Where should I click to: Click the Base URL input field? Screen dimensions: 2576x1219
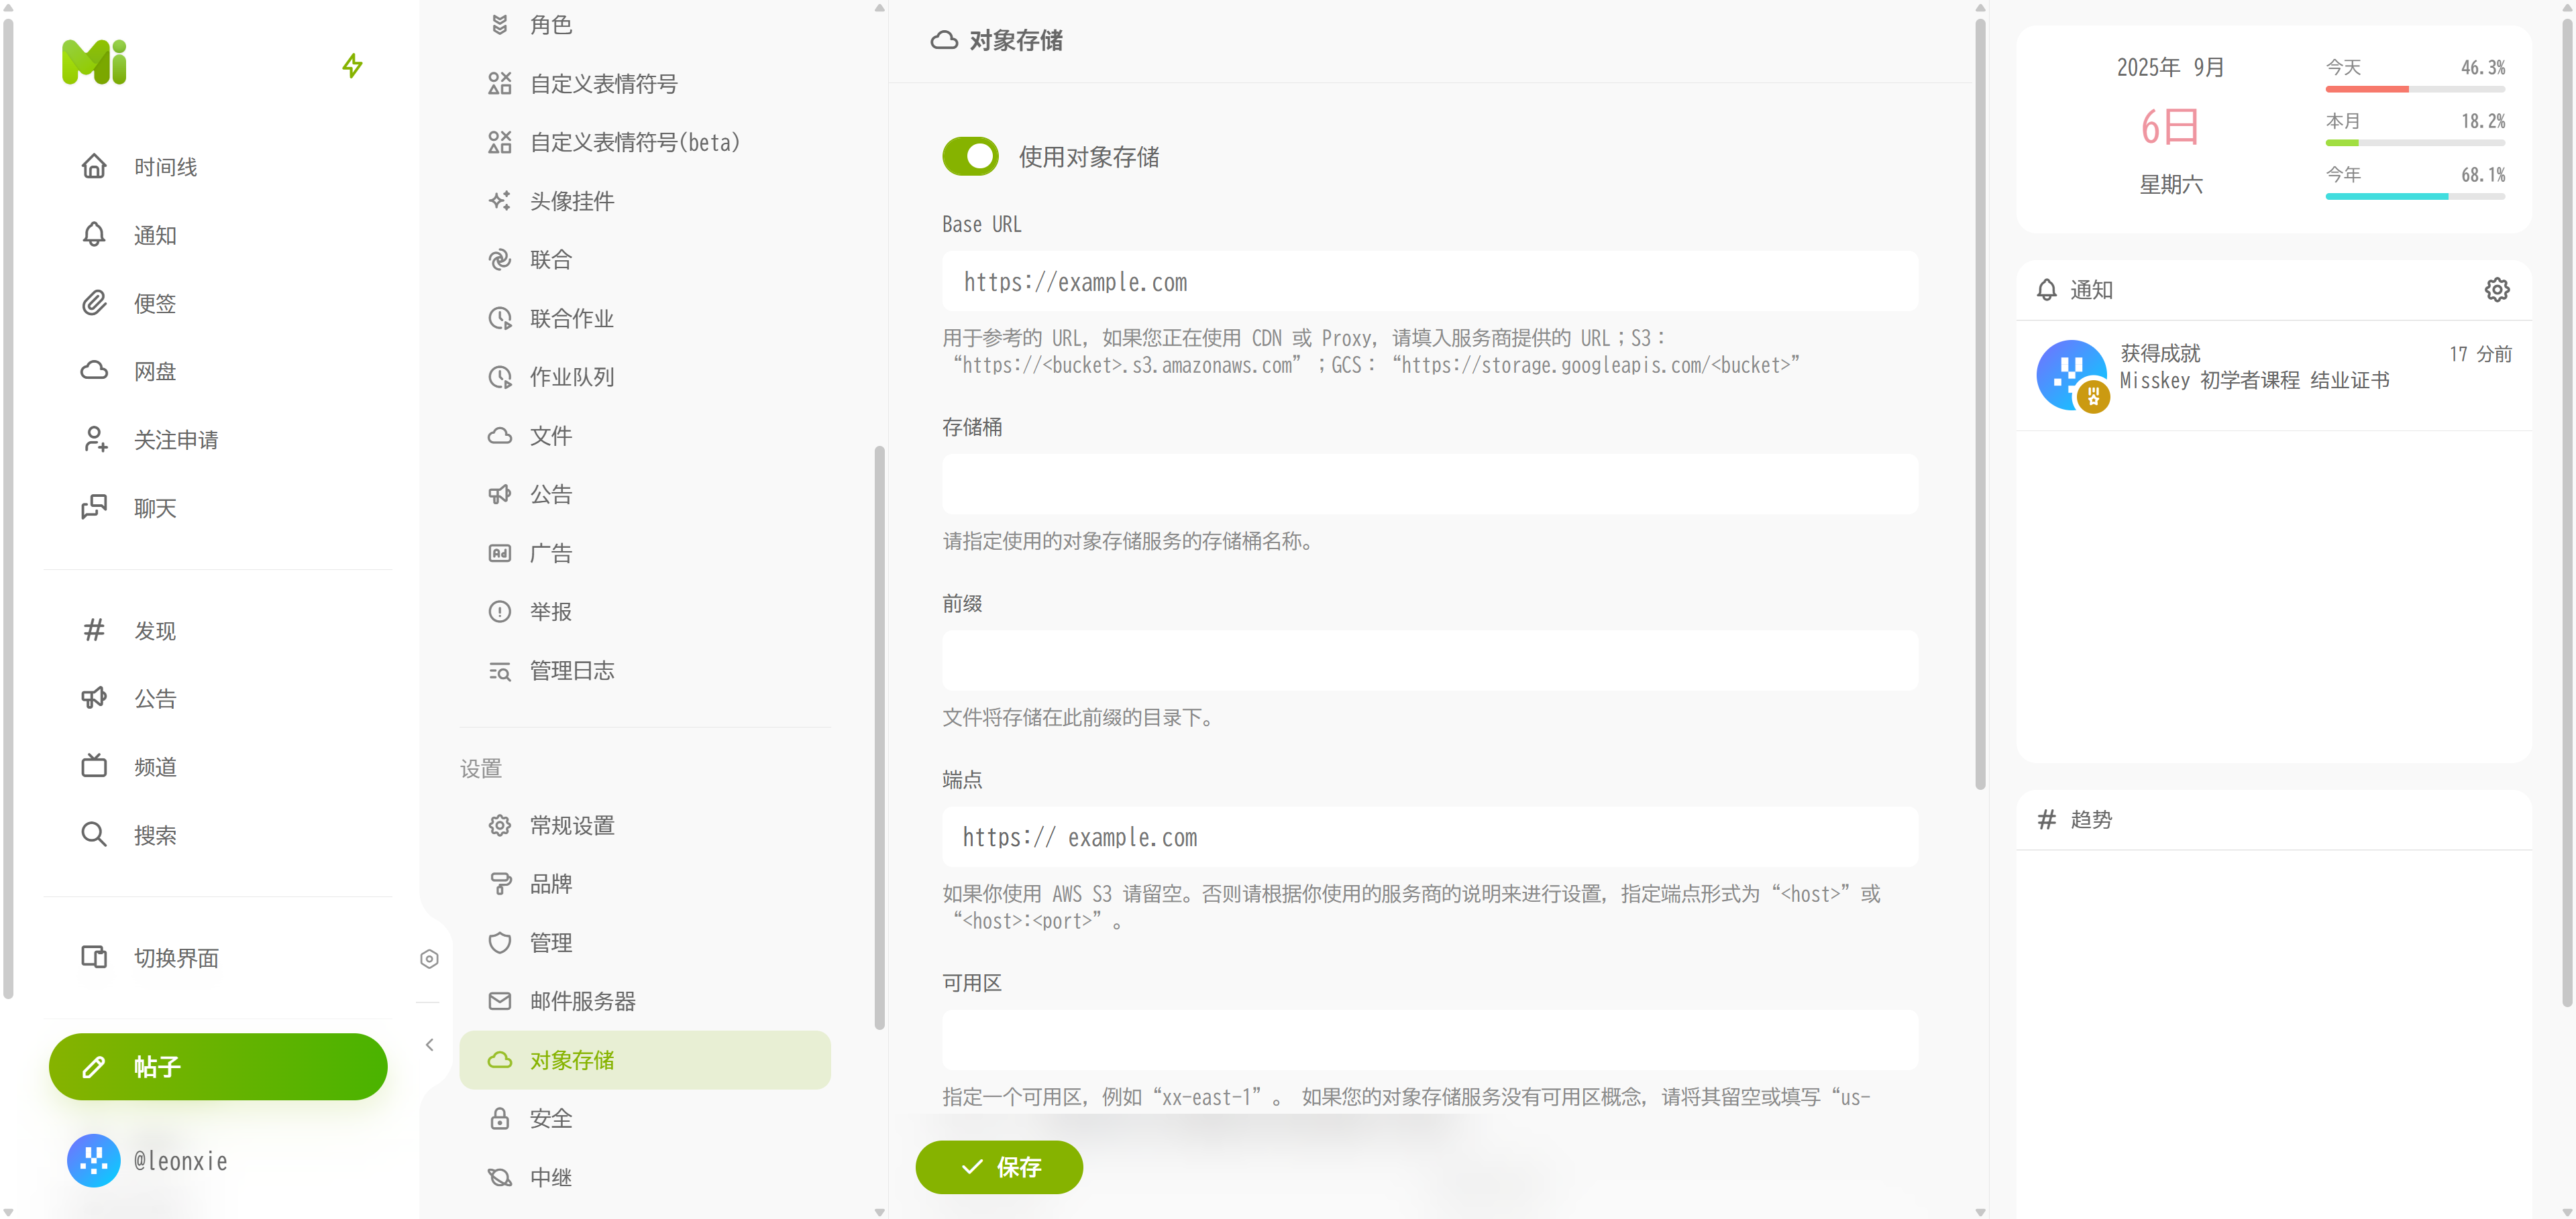coord(1429,282)
